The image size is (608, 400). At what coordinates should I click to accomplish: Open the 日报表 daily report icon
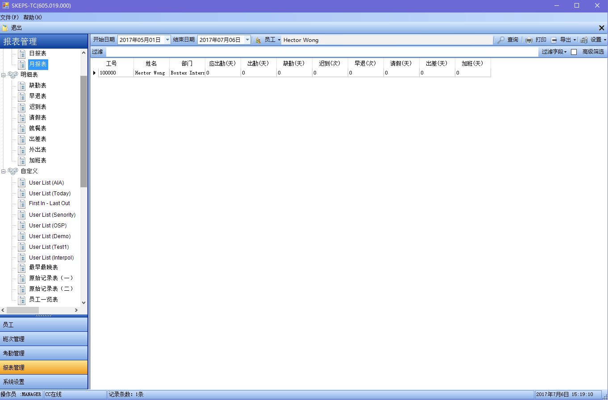tap(22, 54)
